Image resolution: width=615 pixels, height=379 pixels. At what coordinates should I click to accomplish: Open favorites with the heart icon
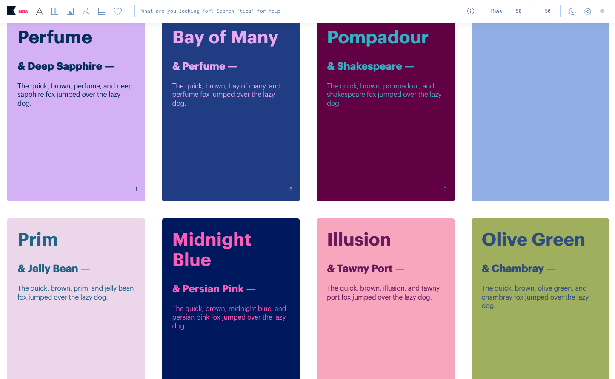pyautogui.click(x=118, y=11)
